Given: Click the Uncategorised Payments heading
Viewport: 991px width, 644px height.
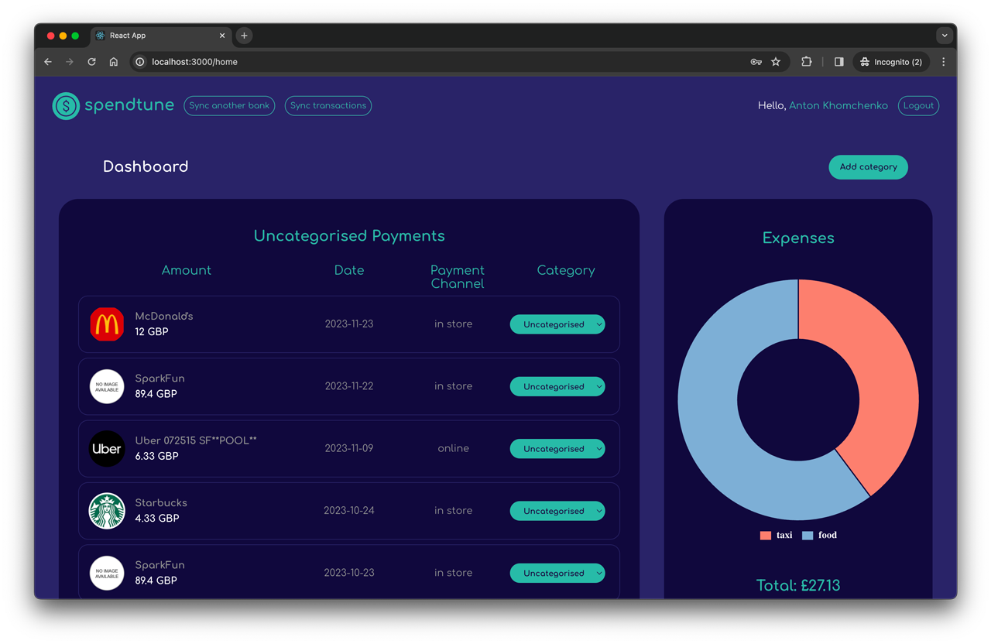Looking at the screenshot, I should click(349, 236).
